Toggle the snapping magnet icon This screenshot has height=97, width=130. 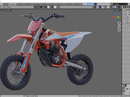click(48, 7)
